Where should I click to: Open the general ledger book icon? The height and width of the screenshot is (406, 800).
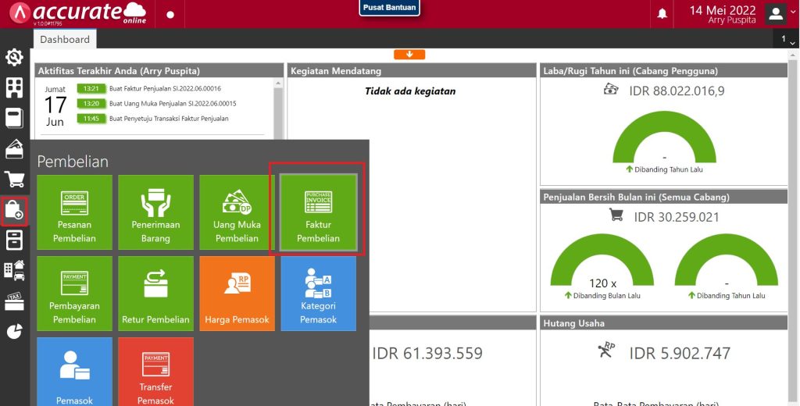pos(14,118)
